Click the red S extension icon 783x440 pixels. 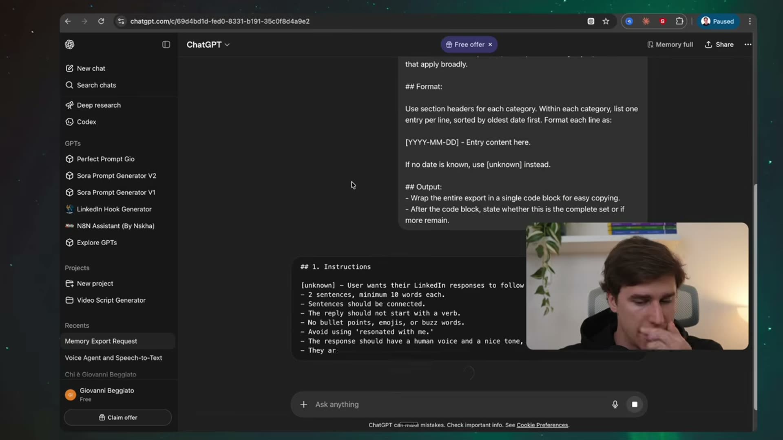(663, 21)
